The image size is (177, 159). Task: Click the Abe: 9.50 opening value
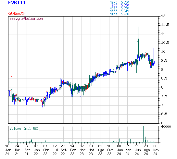[x=119, y=8]
